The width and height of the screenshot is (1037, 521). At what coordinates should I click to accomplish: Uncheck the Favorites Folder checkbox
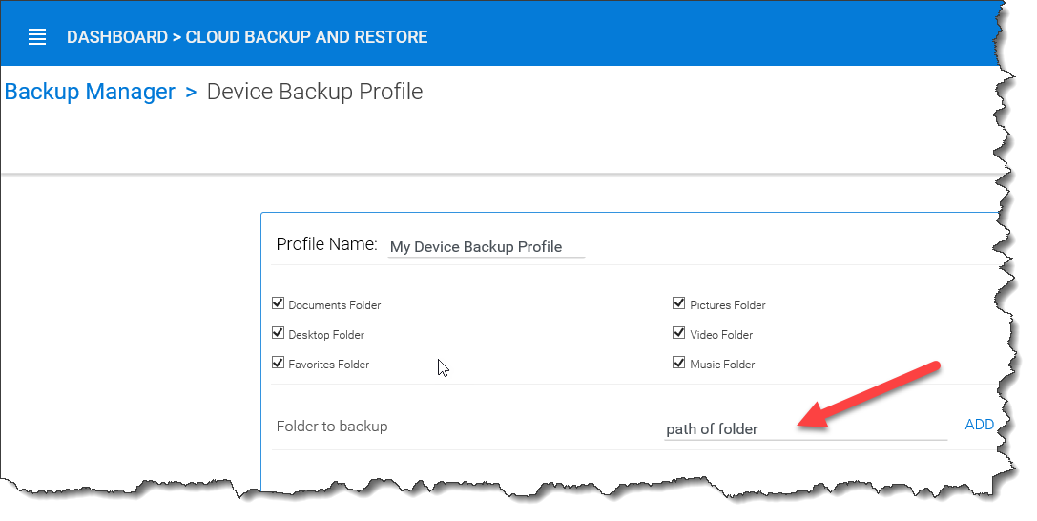(x=278, y=363)
